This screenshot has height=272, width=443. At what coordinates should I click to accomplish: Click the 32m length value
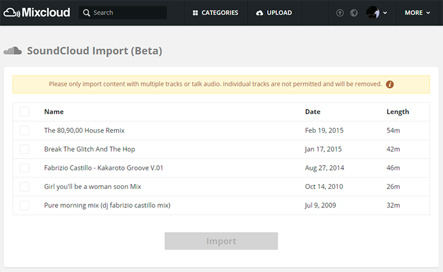tap(393, 206)
